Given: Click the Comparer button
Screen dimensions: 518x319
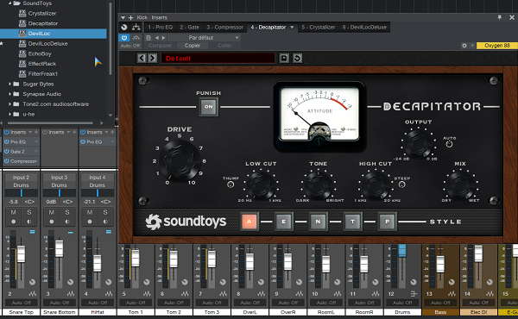Looking at the screenshot, I should pos(161,46).
